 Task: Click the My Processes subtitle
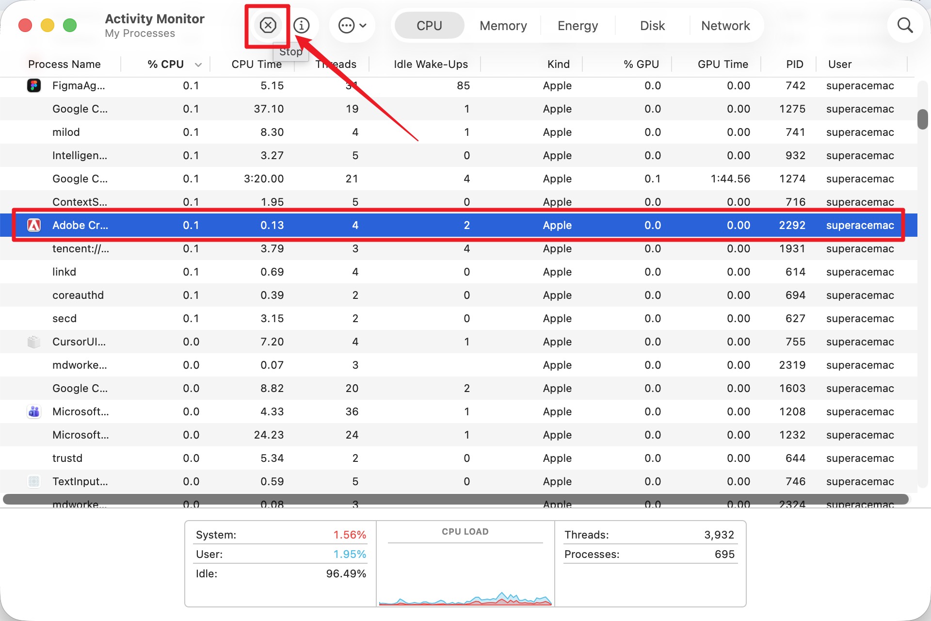pos(140,33)
